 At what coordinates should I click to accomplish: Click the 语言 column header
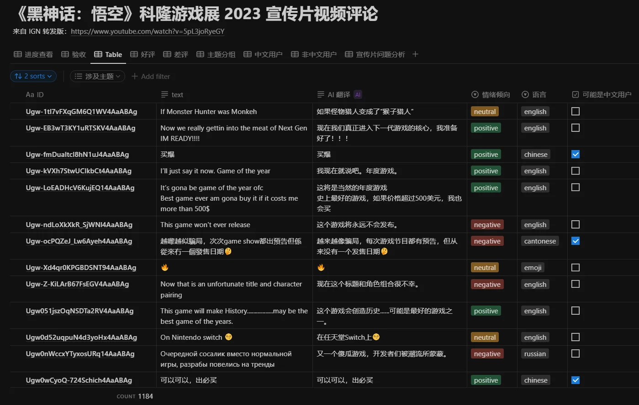tap(533, 94)
